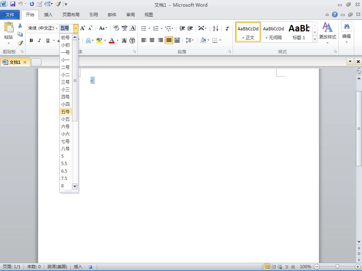The height and width of the screenshot is (271, 362).
Task: Switch to Web Layout view in status bar
Action: (x=280, y=267)
